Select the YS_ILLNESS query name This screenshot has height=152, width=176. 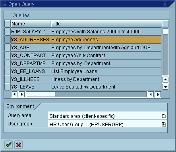[x=31, y=79]
